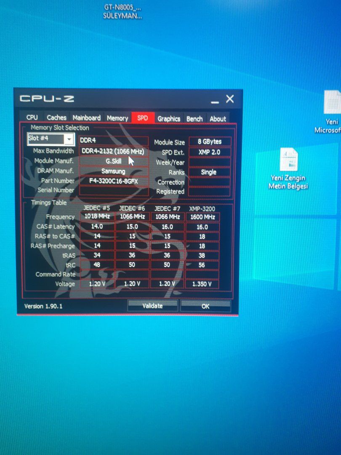Switch to the Caches tab

click(x=56, y=118)
